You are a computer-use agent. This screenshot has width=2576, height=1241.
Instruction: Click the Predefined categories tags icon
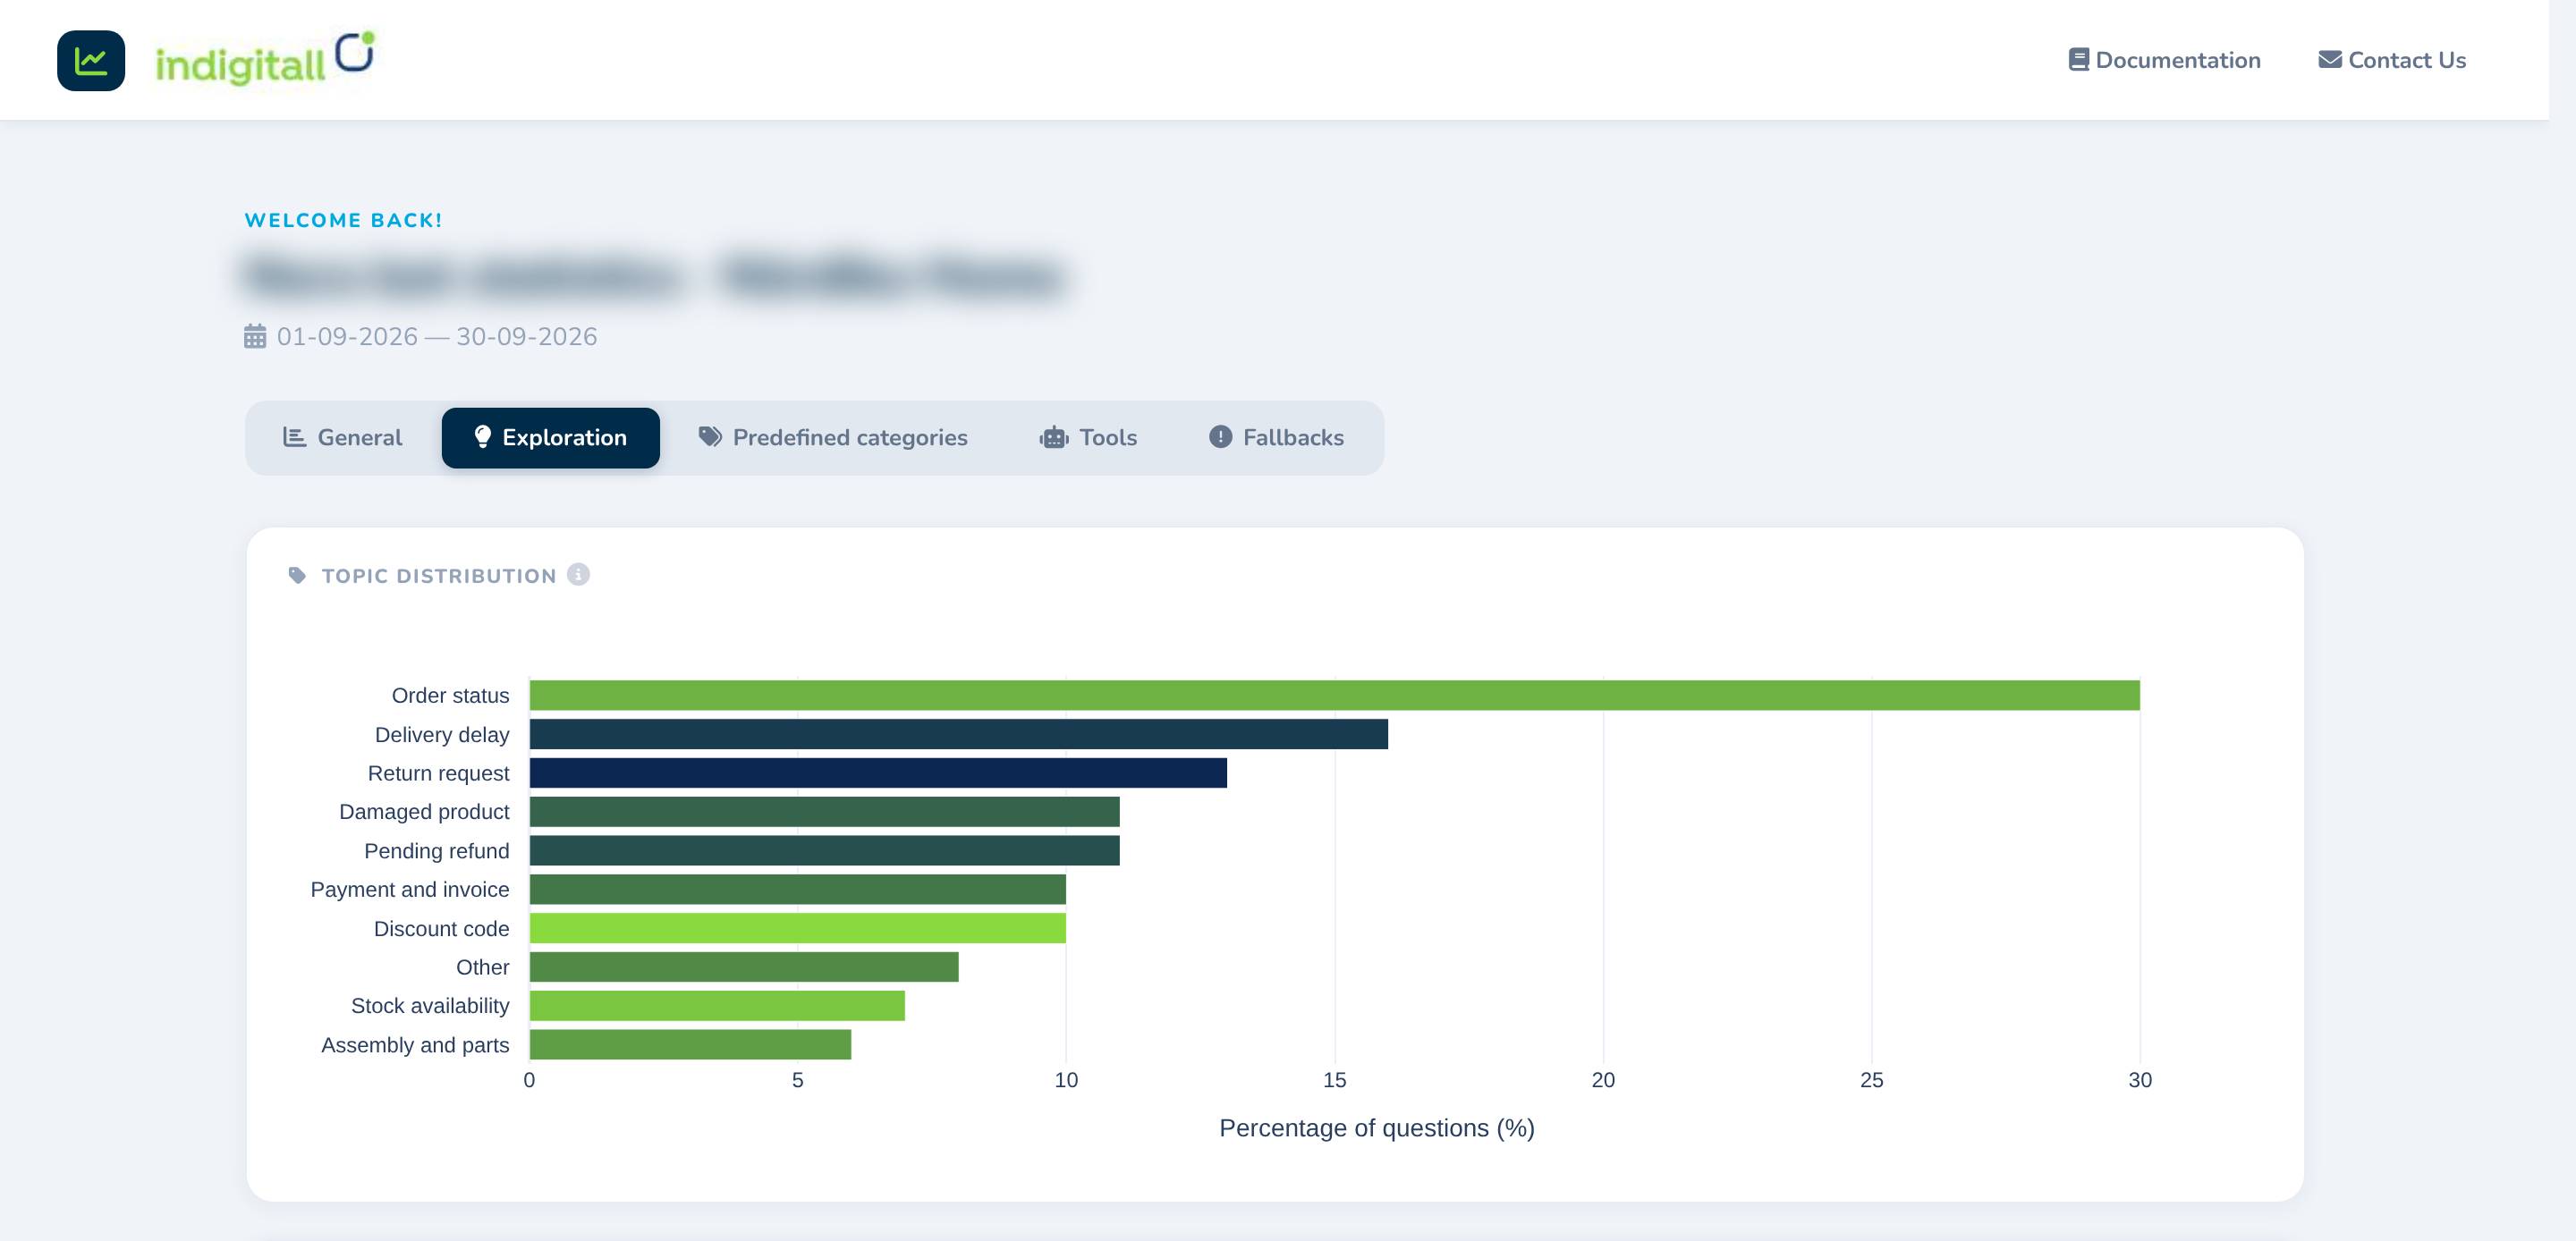tap(710, 437)
